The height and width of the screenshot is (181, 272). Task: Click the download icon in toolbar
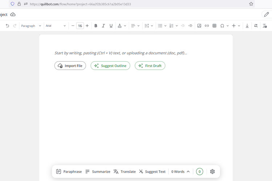pyautogui.click(x=247, y=26)
